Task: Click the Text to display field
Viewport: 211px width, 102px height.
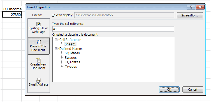Action: (124, 15)
